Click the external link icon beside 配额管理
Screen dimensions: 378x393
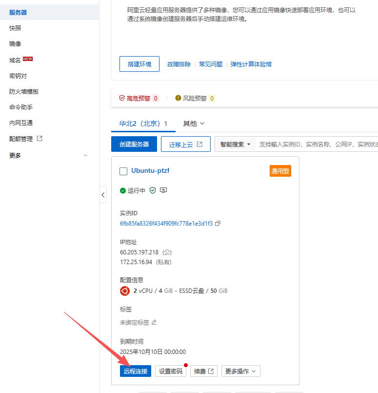[x=40, y=138]
